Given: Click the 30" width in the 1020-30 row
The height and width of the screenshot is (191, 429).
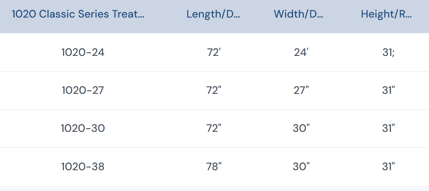Looking at the screenshot, I should point(301,128).
